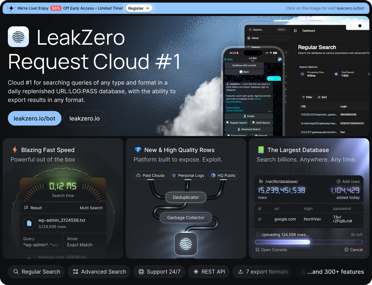Click the REST API feature pill
This screenshot has width=372, height=285.
[209, 272]
